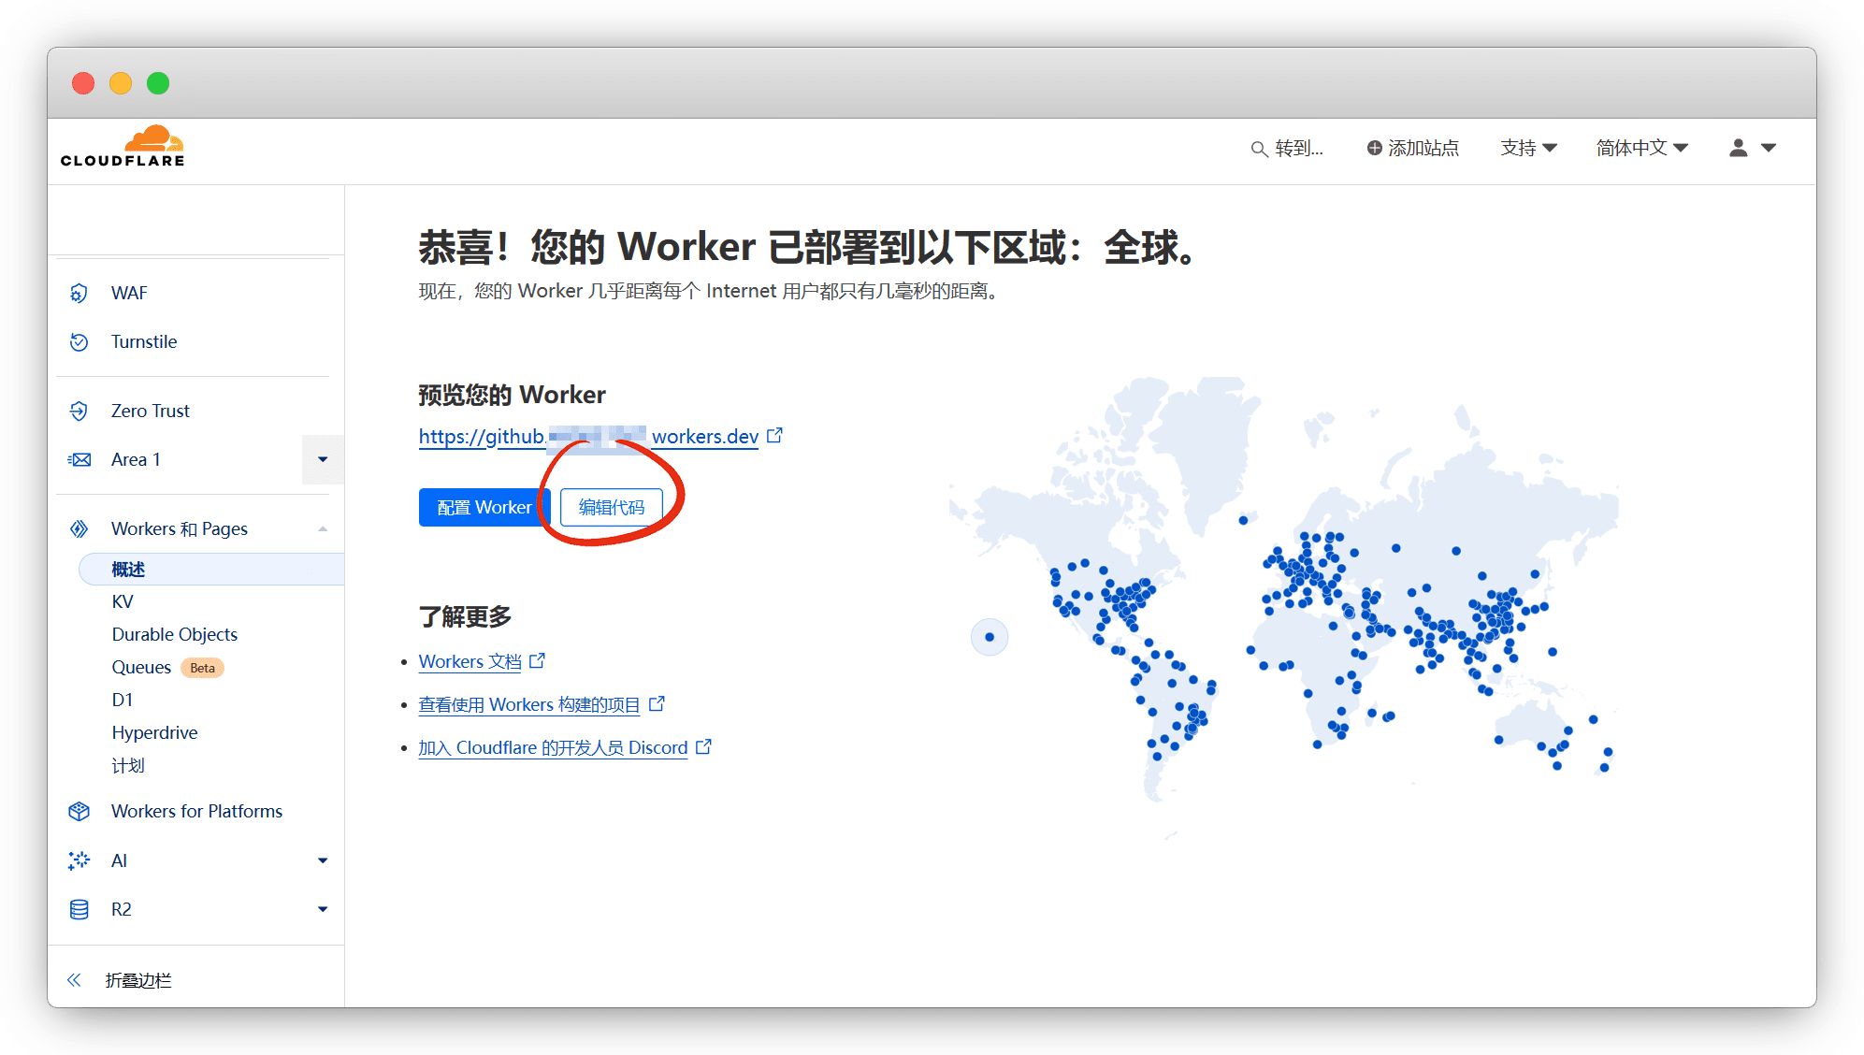Open the workers.dev preview URL
The image size is (1864, 1055).
tap(588, 436)
